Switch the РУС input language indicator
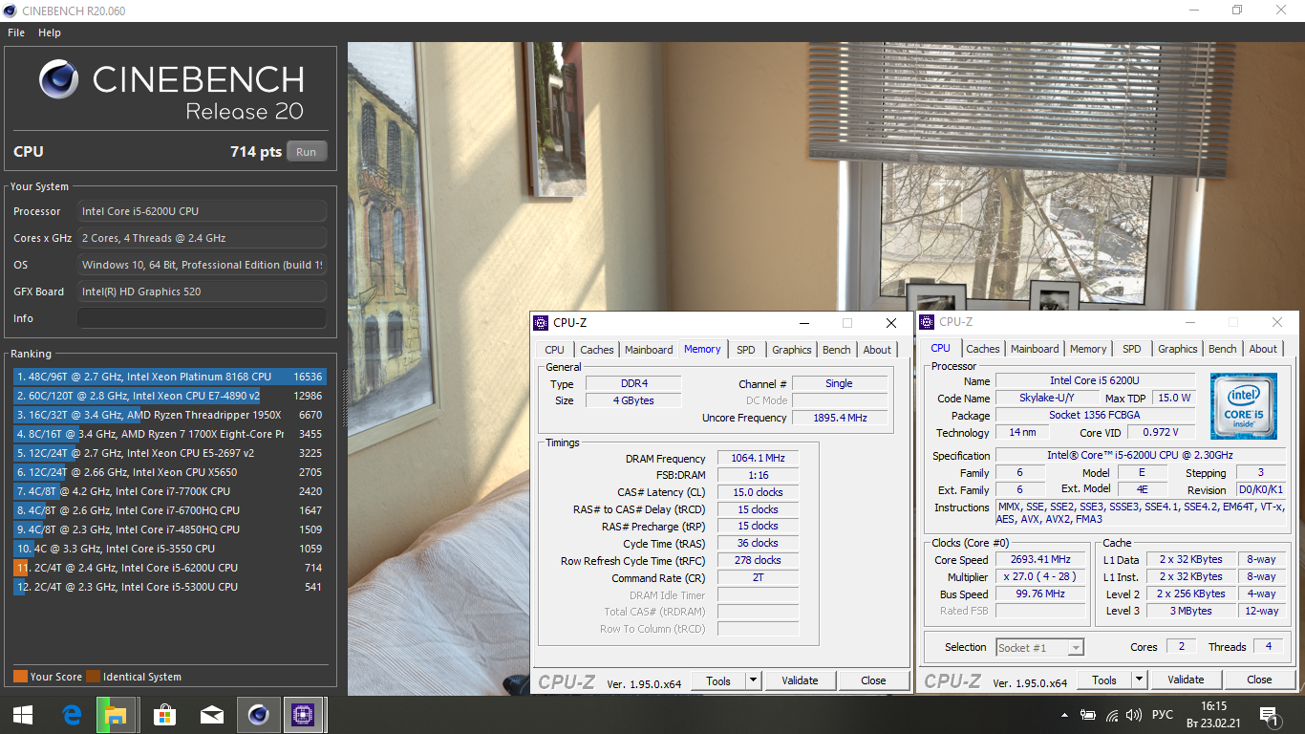This screenshot has height=734, width=1305. [1163, 715]
